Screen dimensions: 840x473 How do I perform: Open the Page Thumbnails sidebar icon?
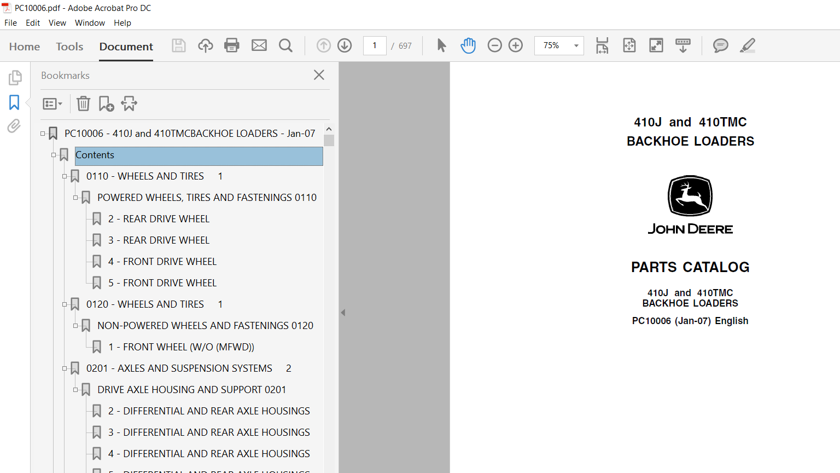[15, 78]
